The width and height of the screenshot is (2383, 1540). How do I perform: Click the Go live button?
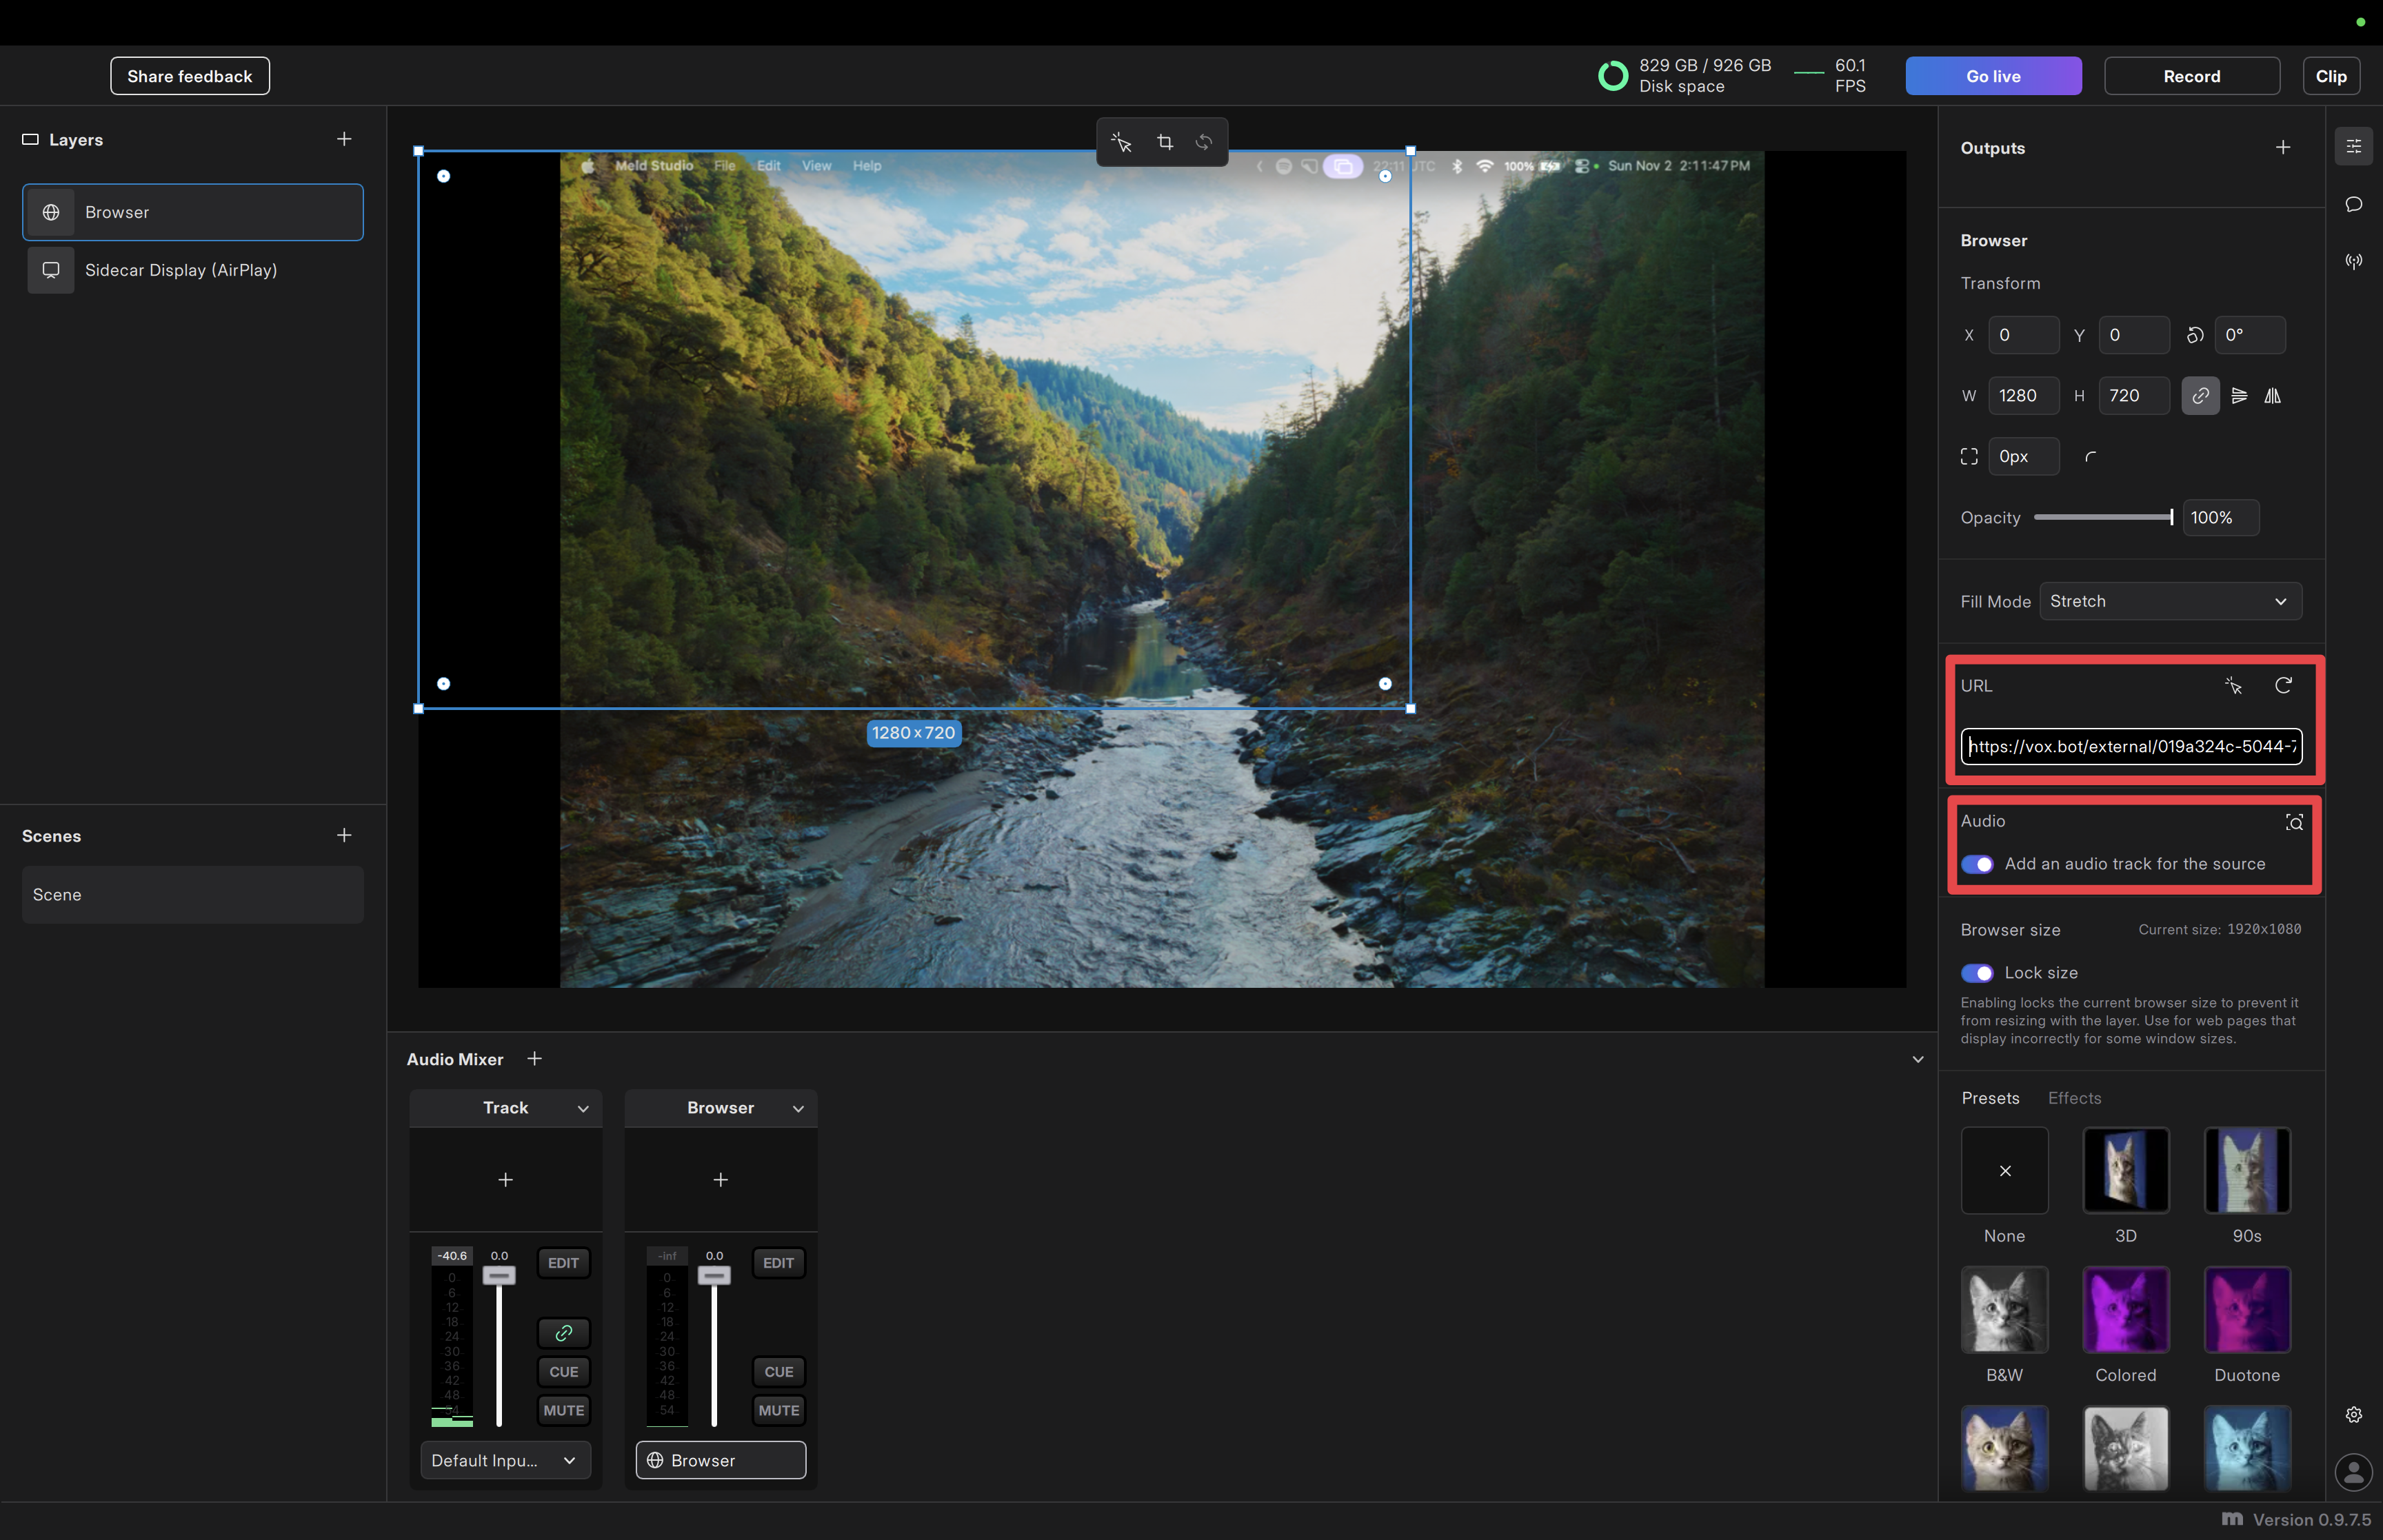click(x=1992, y=75)
